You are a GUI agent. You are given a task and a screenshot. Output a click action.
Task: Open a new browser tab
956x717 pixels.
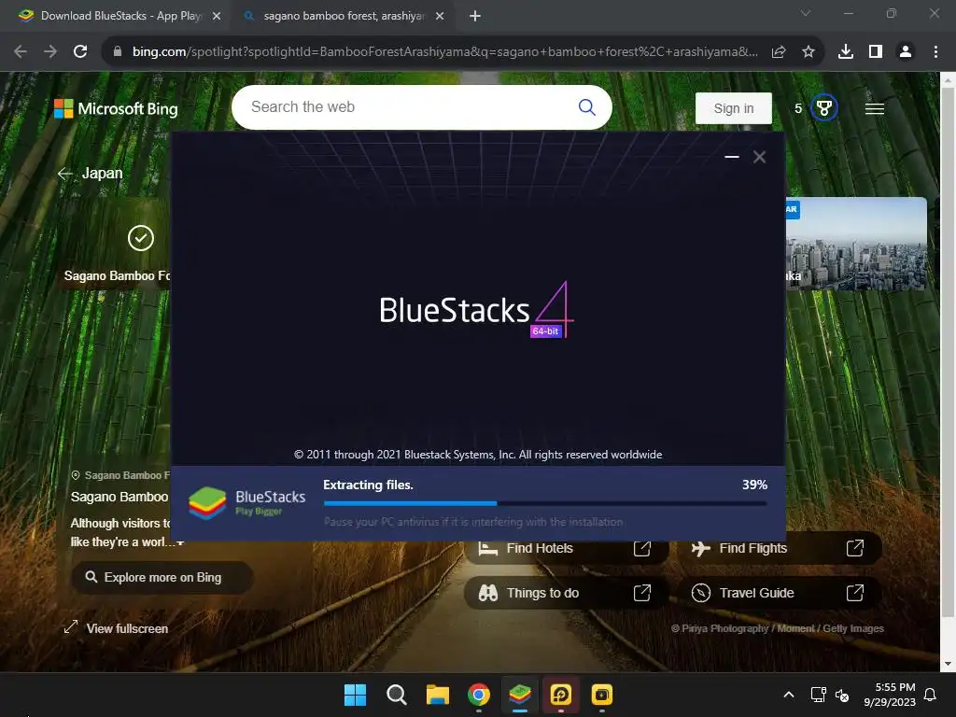click(x=475, y=16)
